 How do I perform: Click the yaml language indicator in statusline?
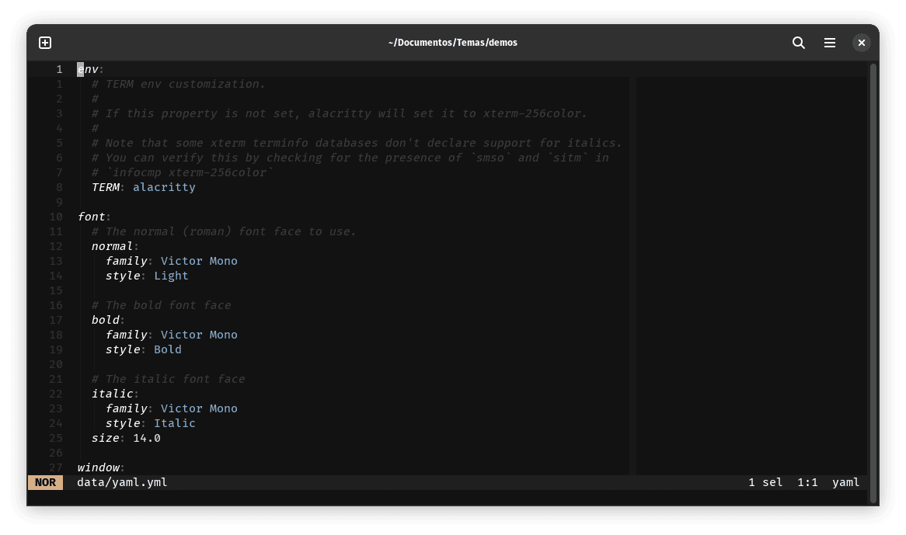click(846, 482)
